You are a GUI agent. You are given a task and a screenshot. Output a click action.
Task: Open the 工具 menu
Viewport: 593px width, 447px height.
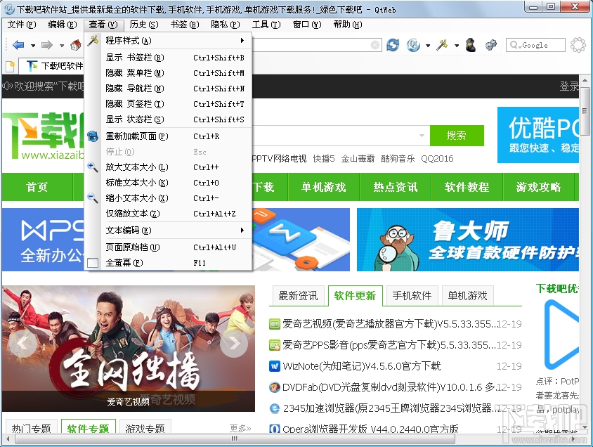coord(265,24)
